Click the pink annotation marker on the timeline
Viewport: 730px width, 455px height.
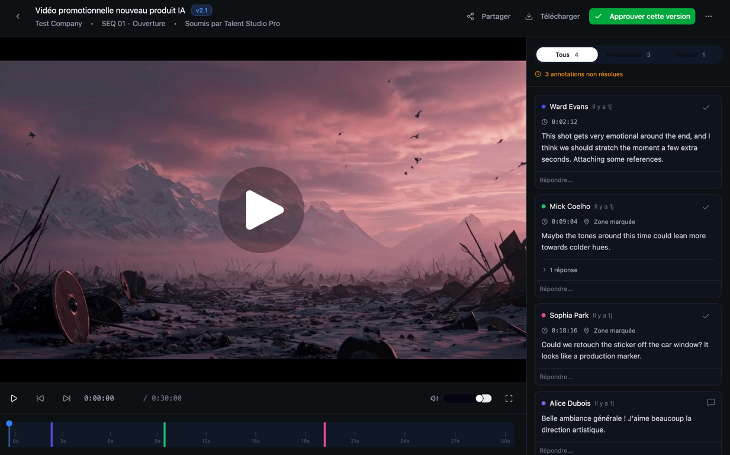pyautogui.click(x=324, y=434)
